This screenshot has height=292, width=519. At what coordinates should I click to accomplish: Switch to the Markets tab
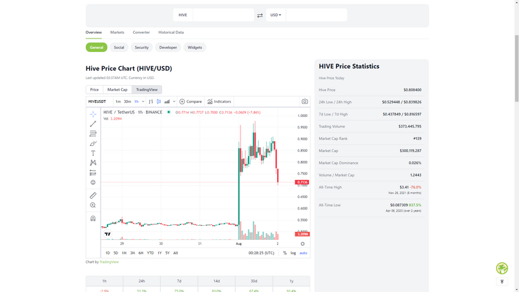[x=117, y=32]
